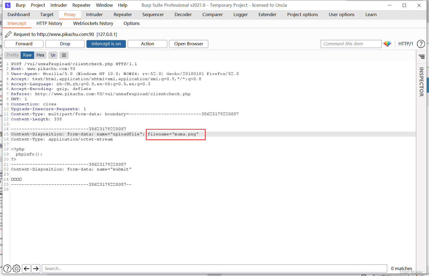
Task: Toggle the Inspector panel layout icon
Action: 421,57
